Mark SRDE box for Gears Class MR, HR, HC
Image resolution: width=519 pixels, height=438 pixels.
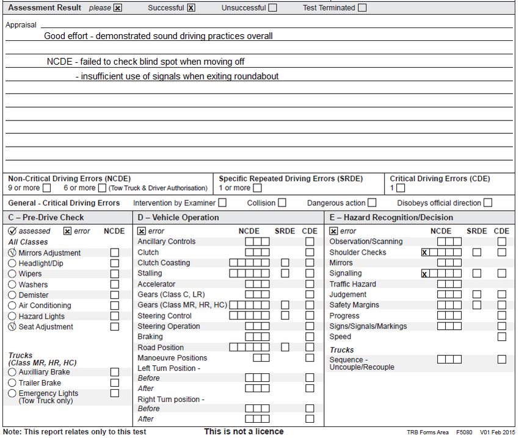click(x=285, y=305)
